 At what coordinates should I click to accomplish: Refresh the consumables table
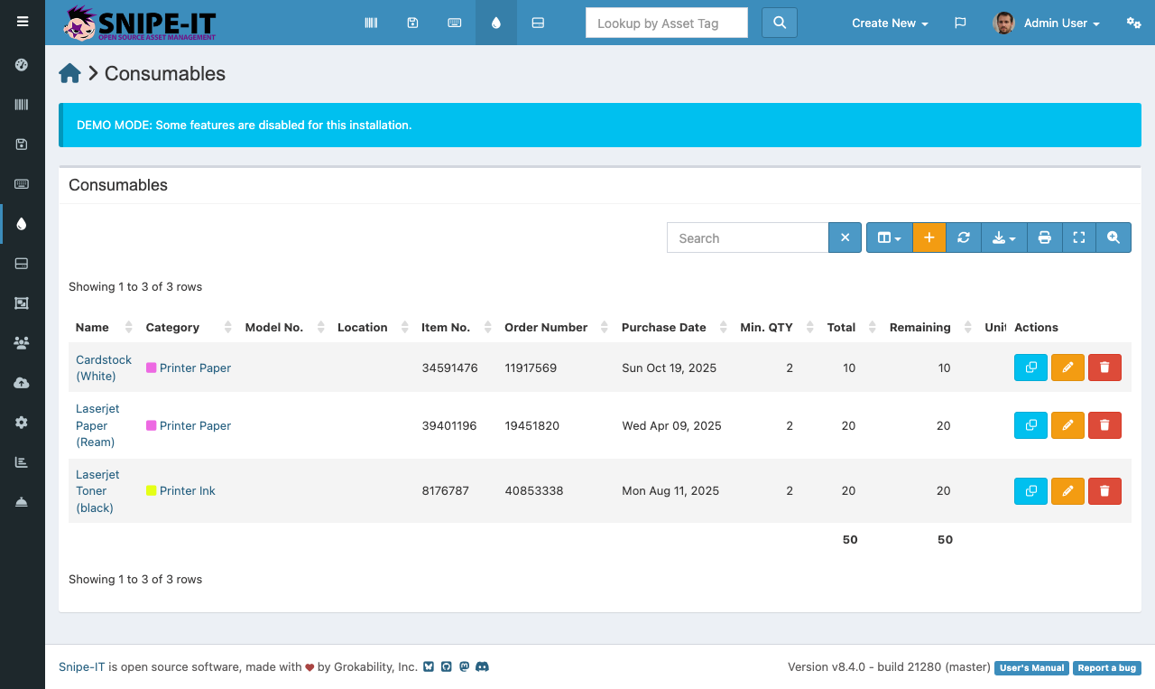[x=964, y=237]
